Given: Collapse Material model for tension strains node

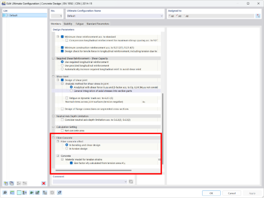Looking at the screenshot, I should 62,159.
